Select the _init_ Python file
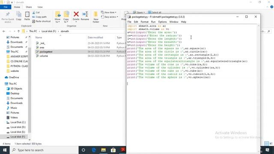This screenshot has height=154, width=274. tap(42, 43)
